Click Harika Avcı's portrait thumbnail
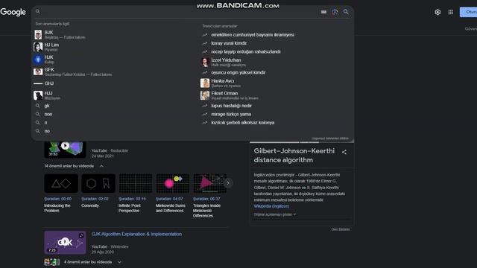The height and width of the screenshot is (268, 477). (205, 83)
